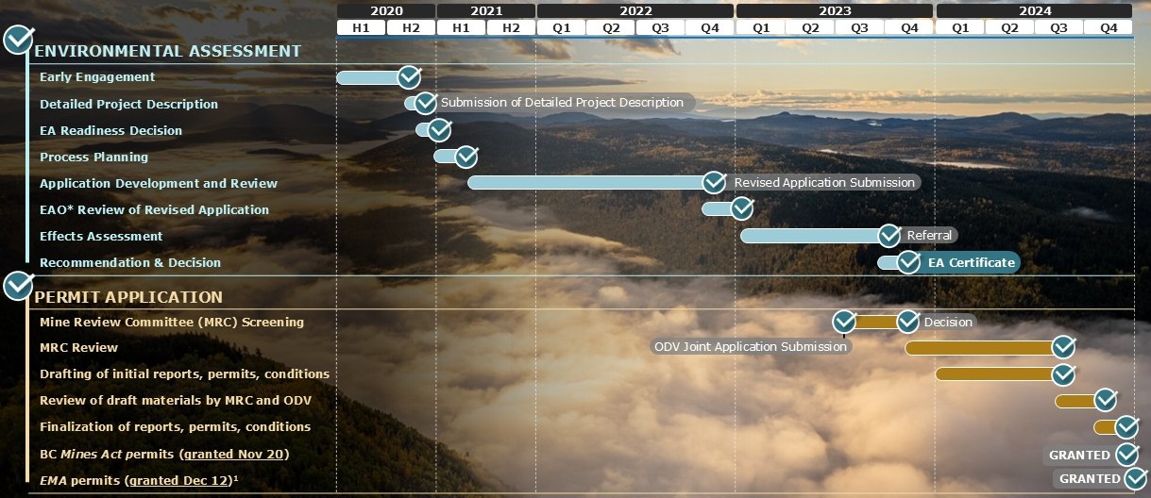Select the EA Readiness Decision checkmark
Image resolution: width=1151 pixels, height=498 pixels.
(x=439, y=130)
